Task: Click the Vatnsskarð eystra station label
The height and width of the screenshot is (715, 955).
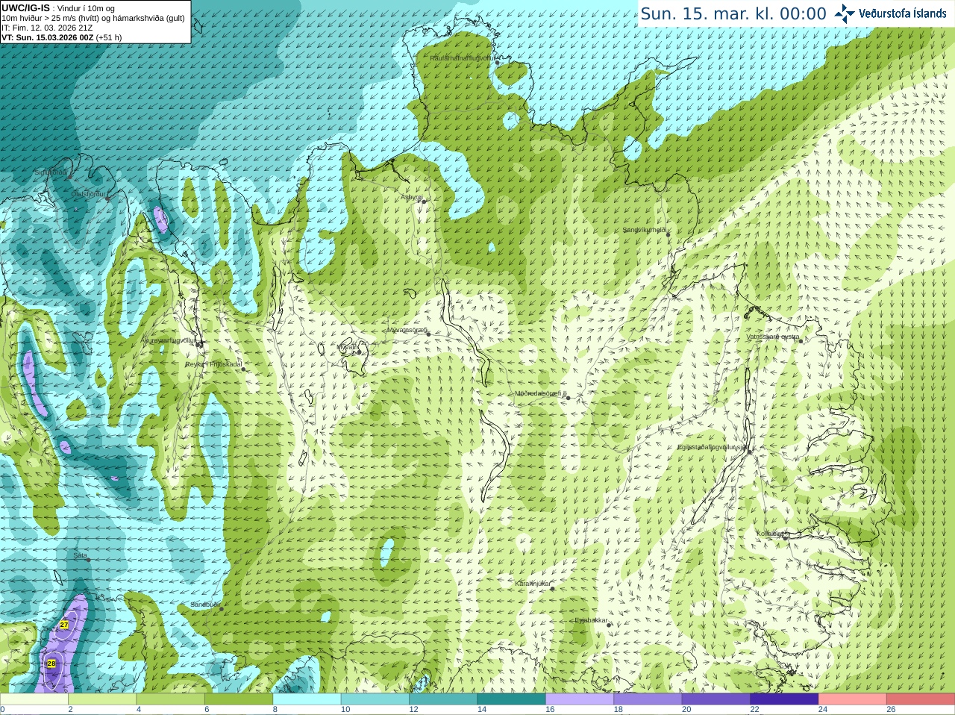Action: pos(773,337)
